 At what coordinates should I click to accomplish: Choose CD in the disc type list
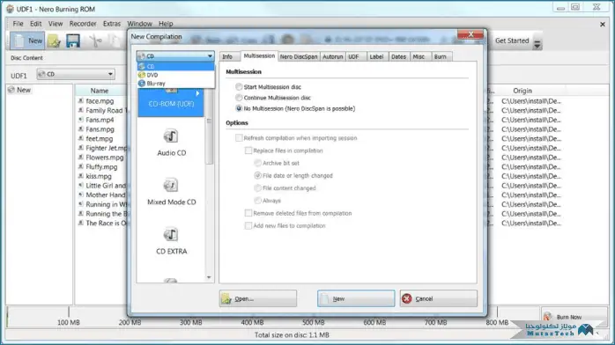(175, 67)
